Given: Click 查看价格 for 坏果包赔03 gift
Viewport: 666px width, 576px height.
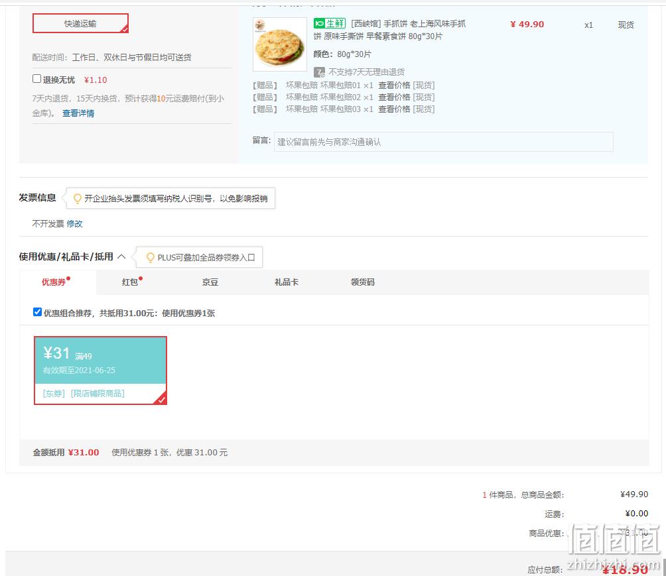Looking at the screenshot, I should click(394, 109).
